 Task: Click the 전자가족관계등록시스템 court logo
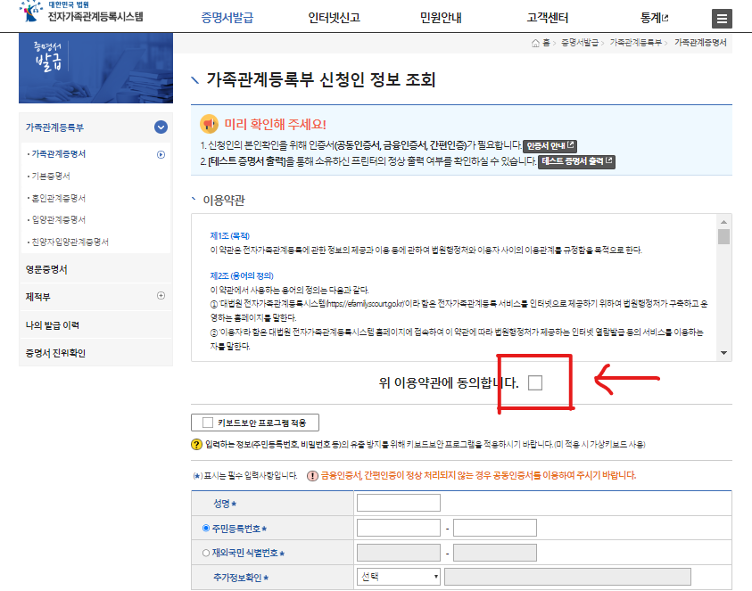[71, 14]
